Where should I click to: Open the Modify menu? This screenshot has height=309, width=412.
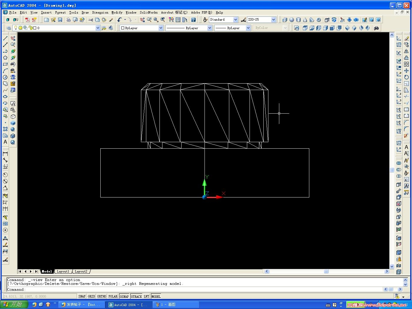pos(117,12)
